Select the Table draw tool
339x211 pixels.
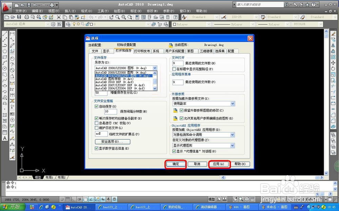[x=5, y=132]
